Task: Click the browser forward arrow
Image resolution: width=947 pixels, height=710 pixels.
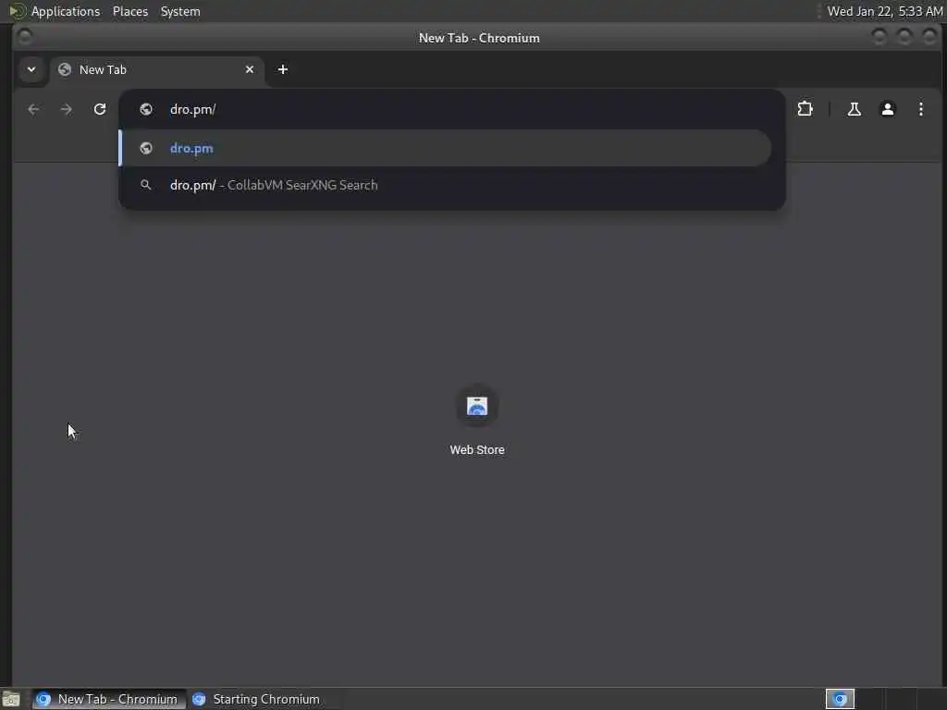Action: click(x=67, y=109)
